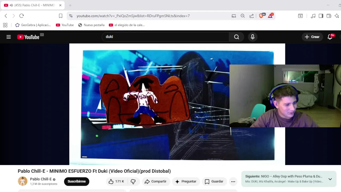Open the Nueva pestaña bookmark
The image size is (341, 192).
[91, 25]
